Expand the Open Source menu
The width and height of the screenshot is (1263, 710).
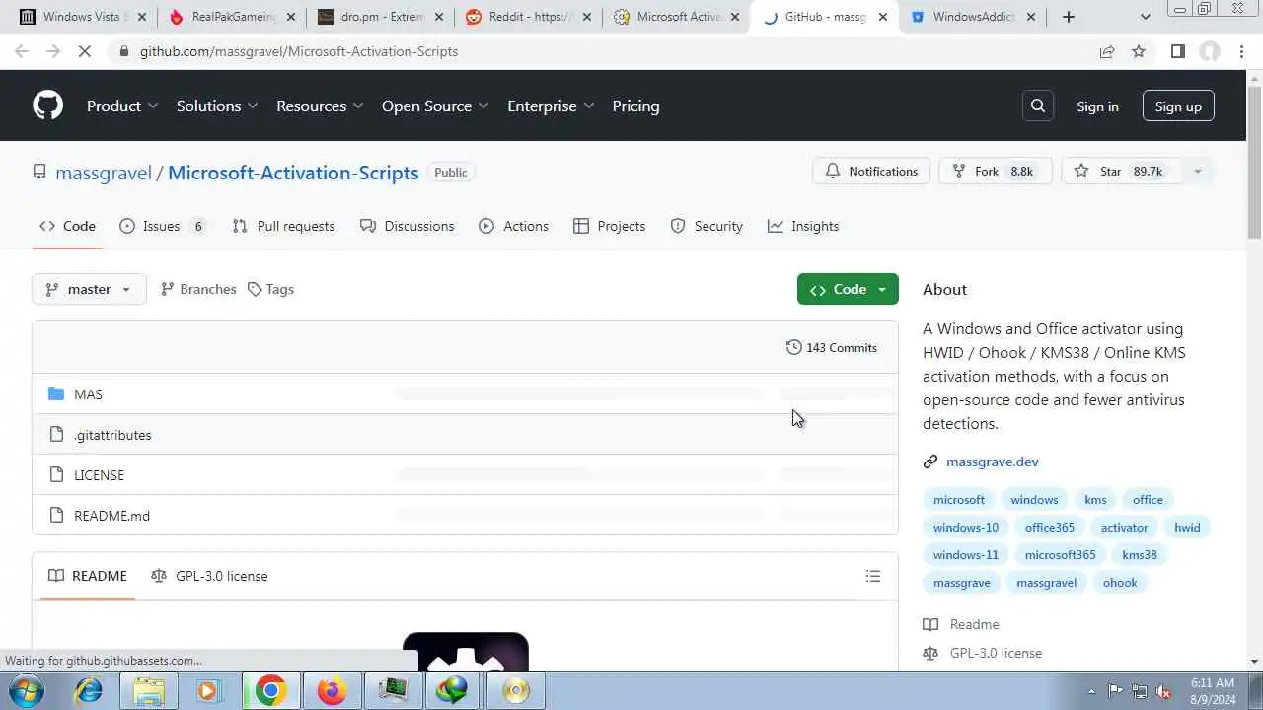[435, 106]
